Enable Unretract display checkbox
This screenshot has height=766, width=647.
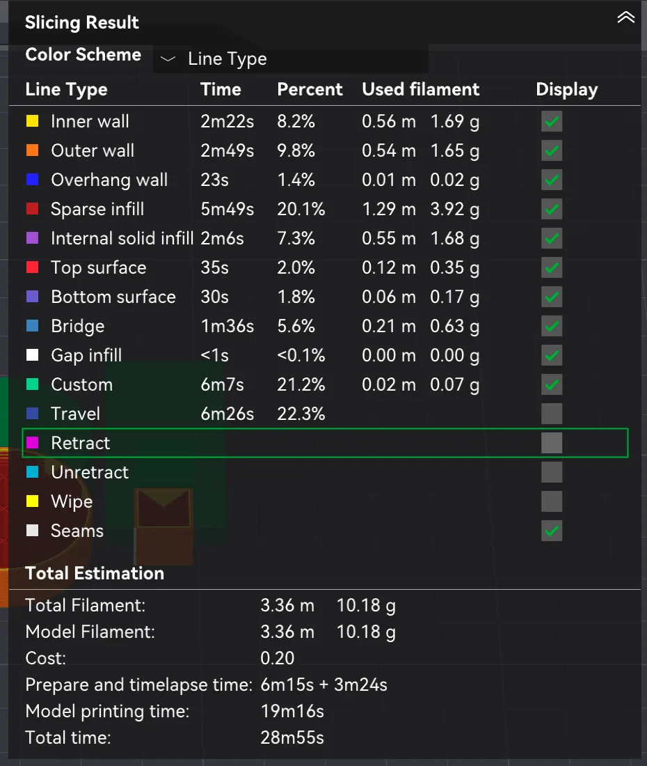552,472
